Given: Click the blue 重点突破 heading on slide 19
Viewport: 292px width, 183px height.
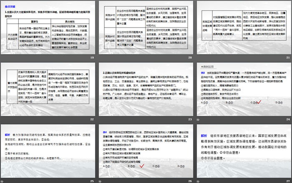Looking at the screenshot, I should (10, 7).
